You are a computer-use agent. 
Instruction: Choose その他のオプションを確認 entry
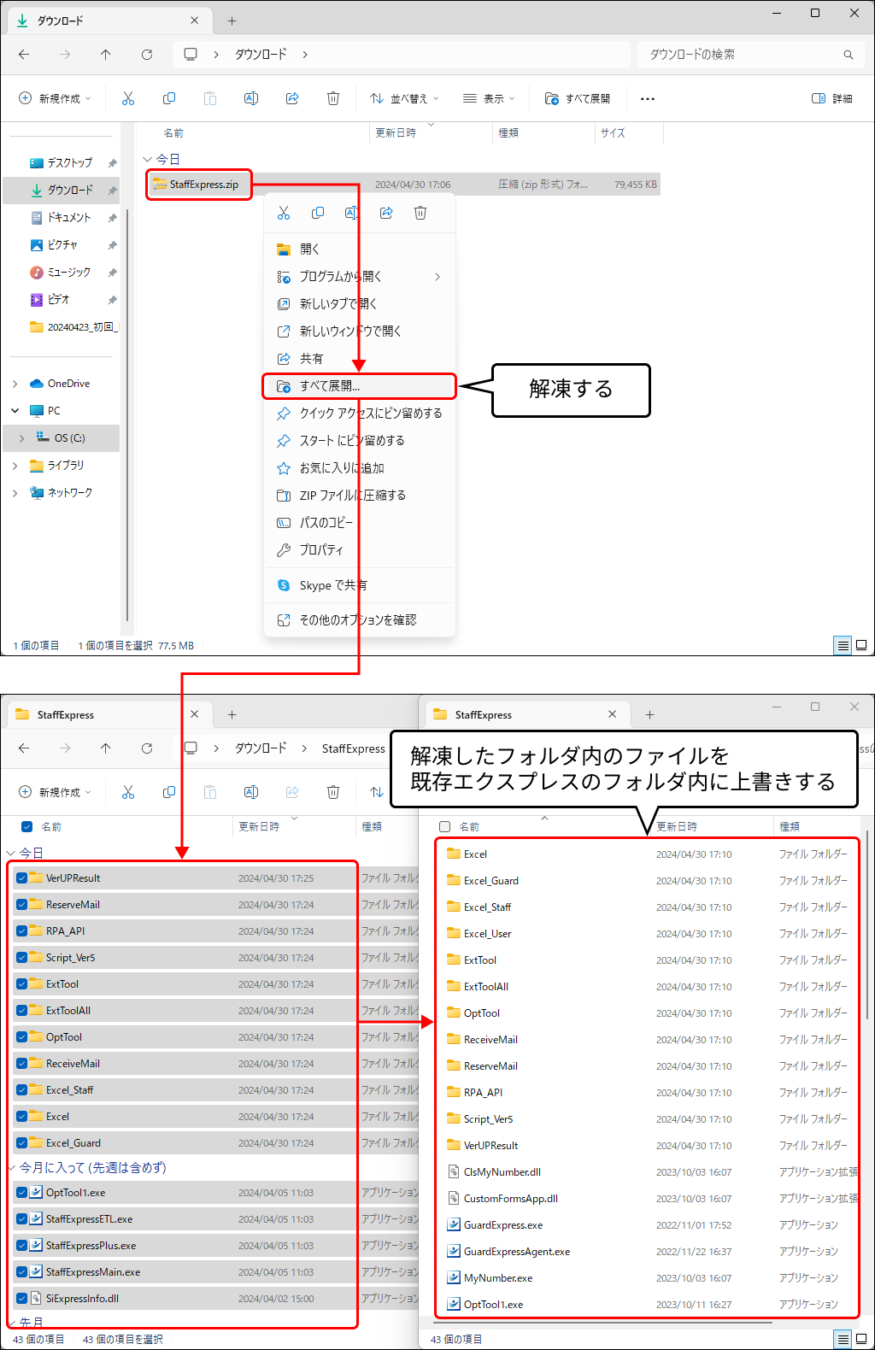click(359, 620)
